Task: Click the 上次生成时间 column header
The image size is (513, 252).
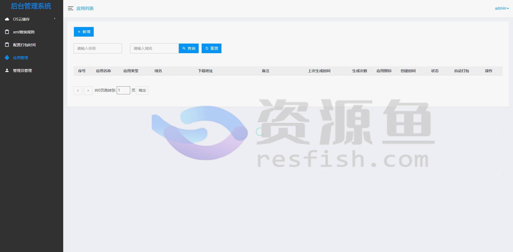Action: (x=319, y=71)
